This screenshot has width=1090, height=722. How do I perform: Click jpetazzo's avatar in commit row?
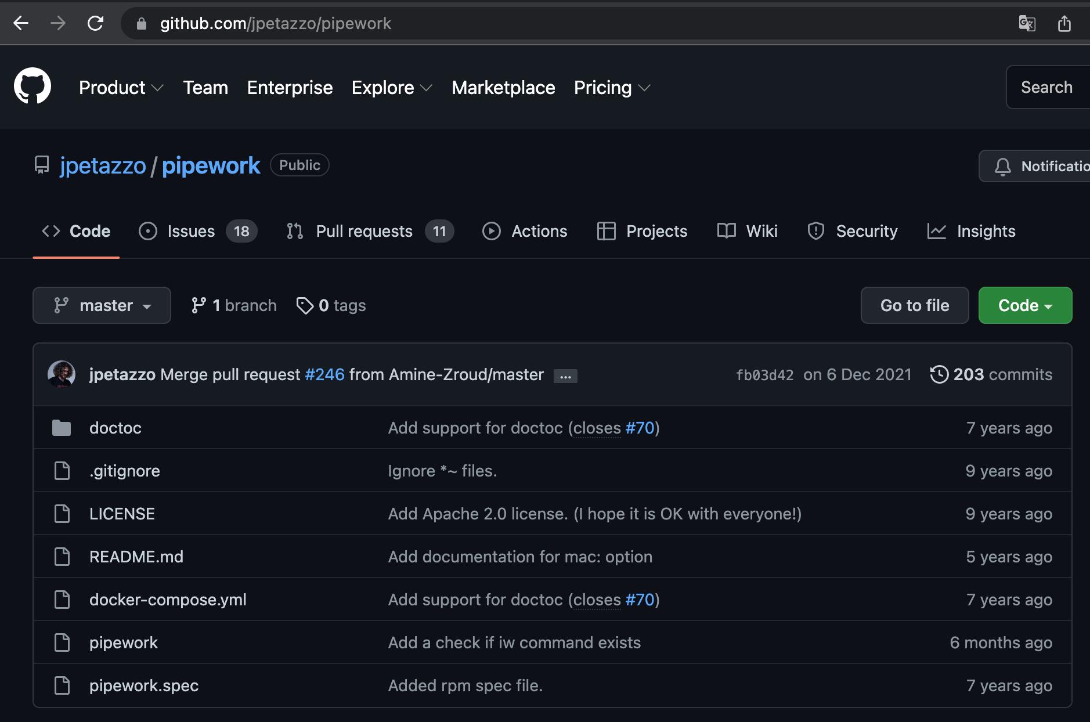62,374
